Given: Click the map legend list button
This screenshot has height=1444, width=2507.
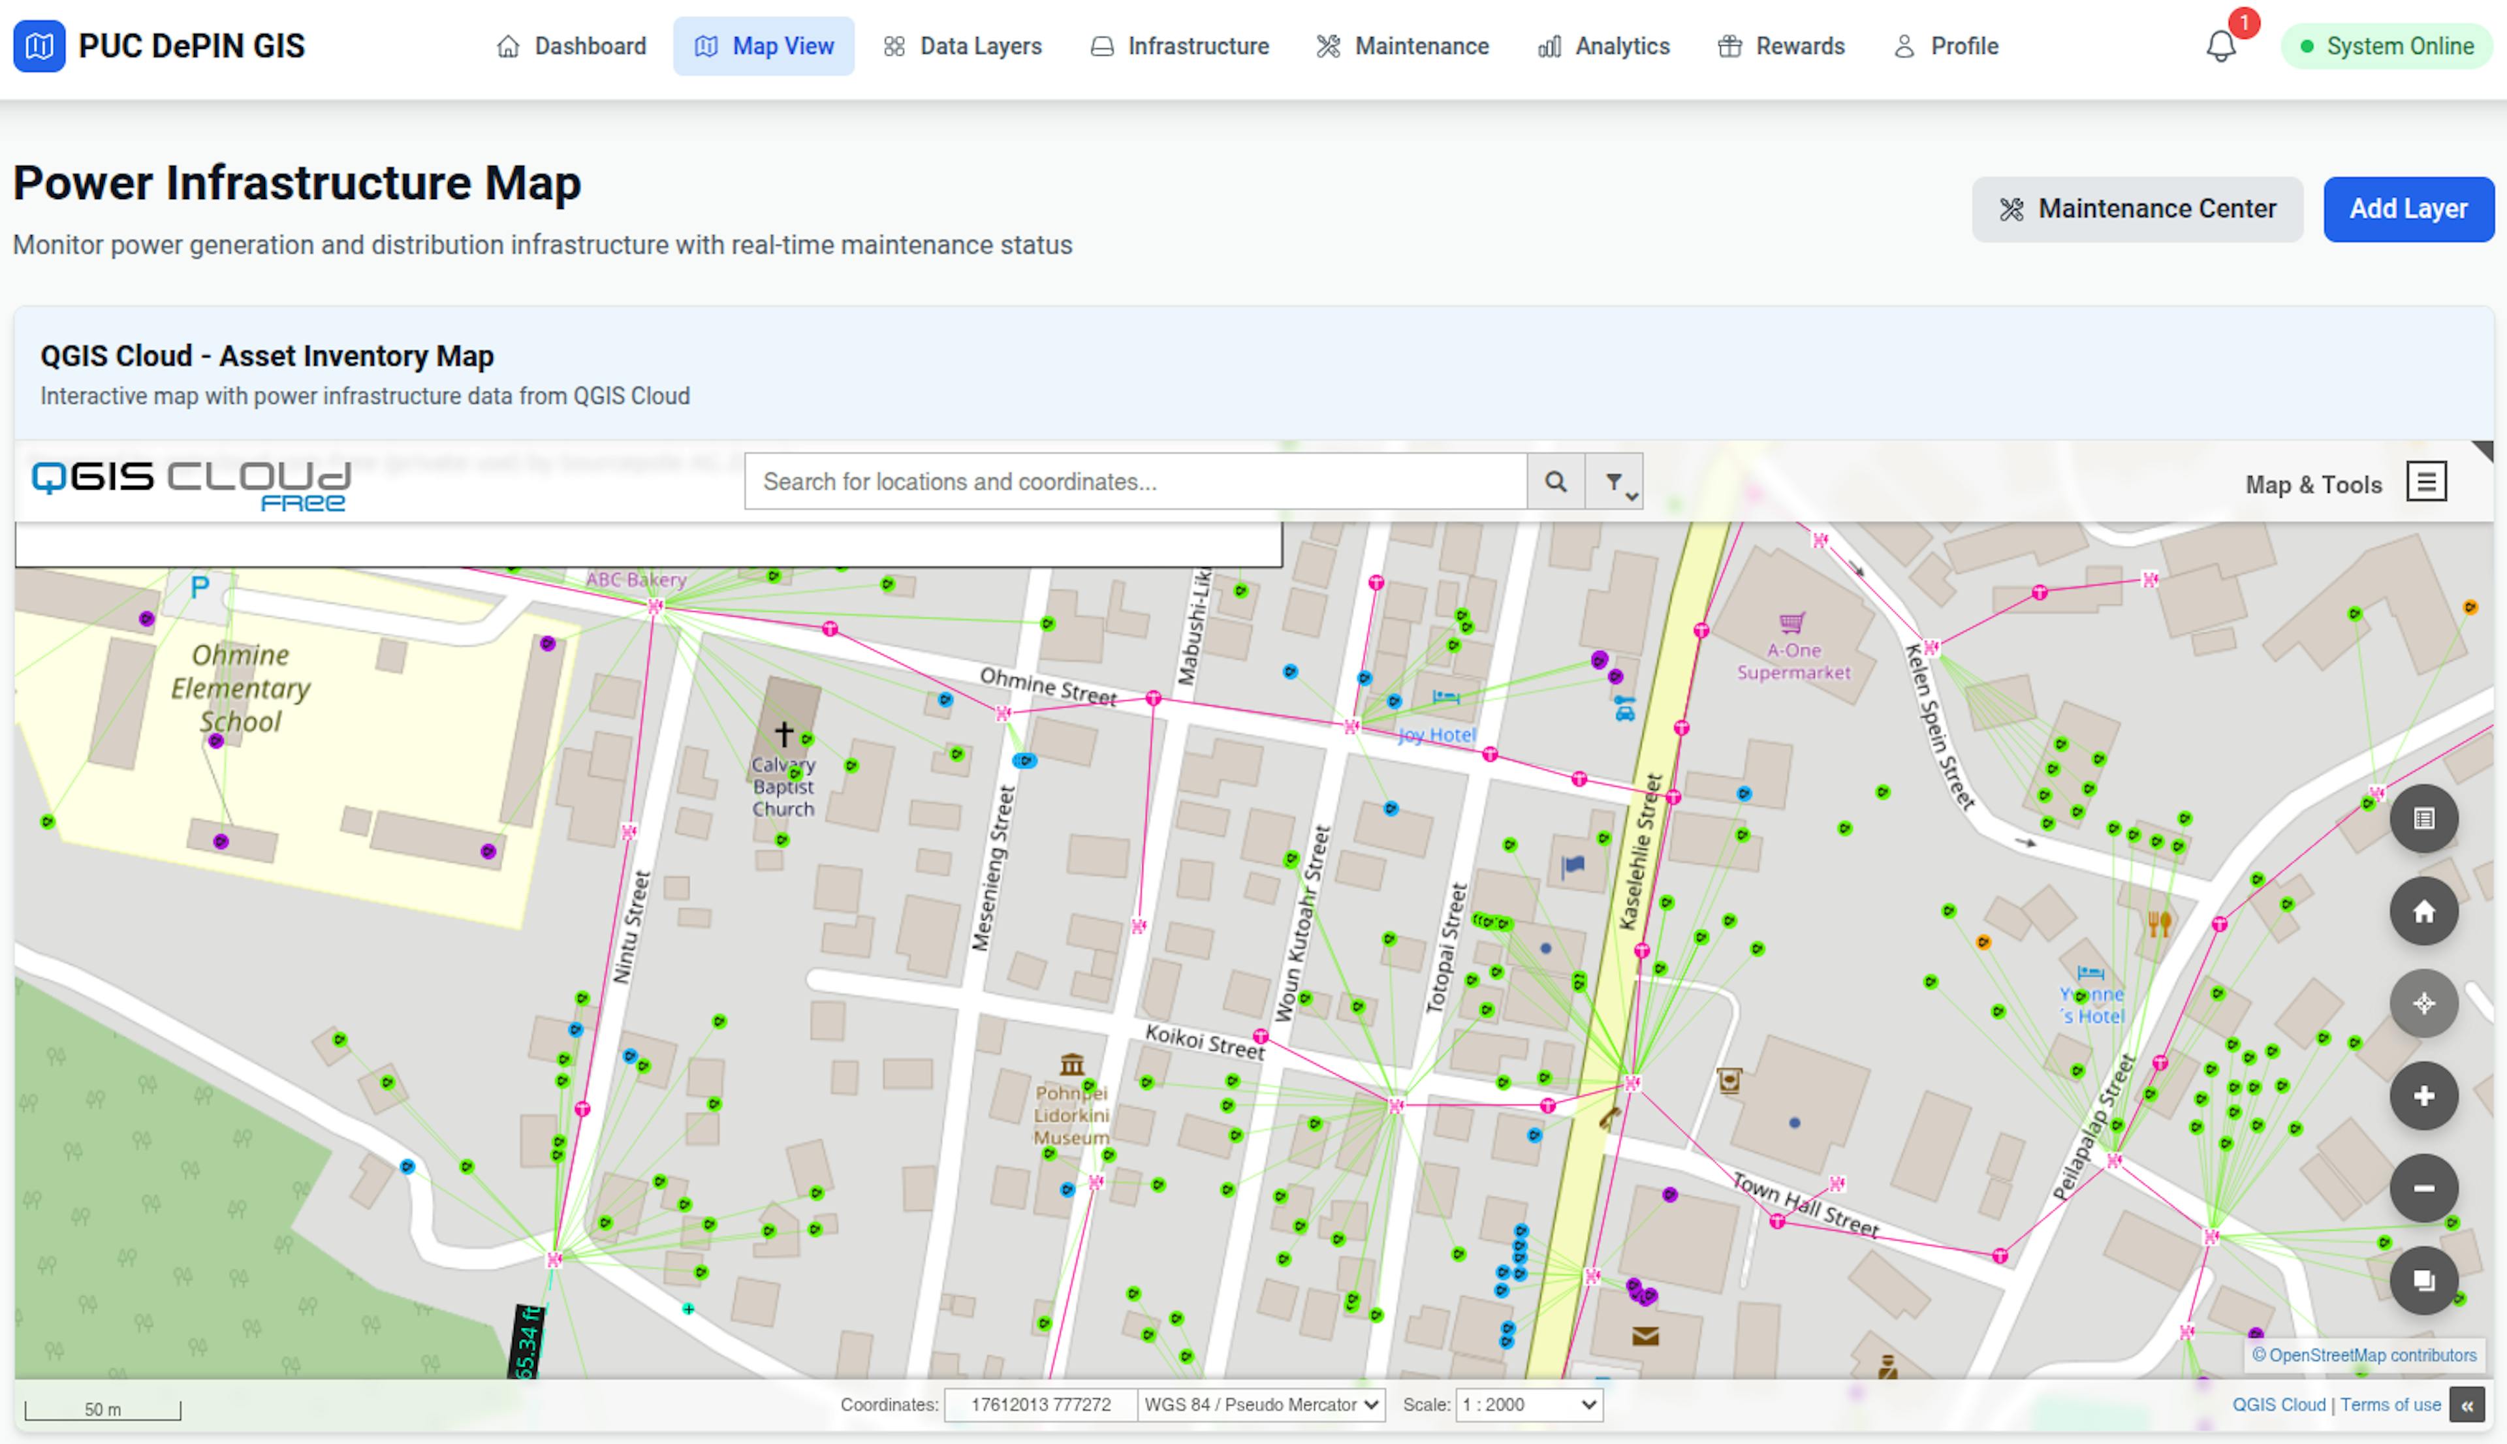Looking at the screenshot, I should [x=2423, y=818].
